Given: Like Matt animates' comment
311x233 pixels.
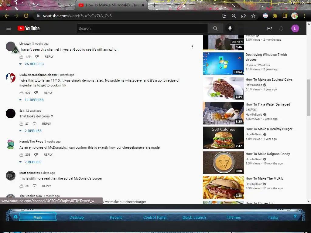Looking at the screenshot, I should tap(22, 186).
